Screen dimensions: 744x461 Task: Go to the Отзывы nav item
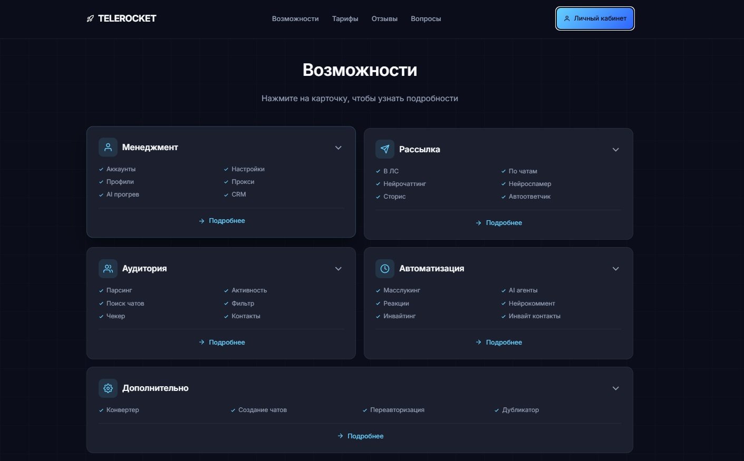coord(384,19)
